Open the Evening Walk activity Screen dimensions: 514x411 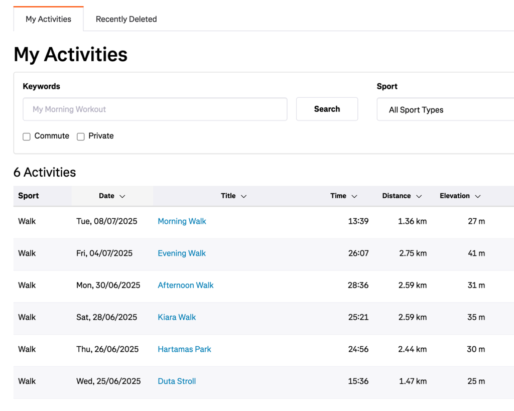tap(182, 253)
